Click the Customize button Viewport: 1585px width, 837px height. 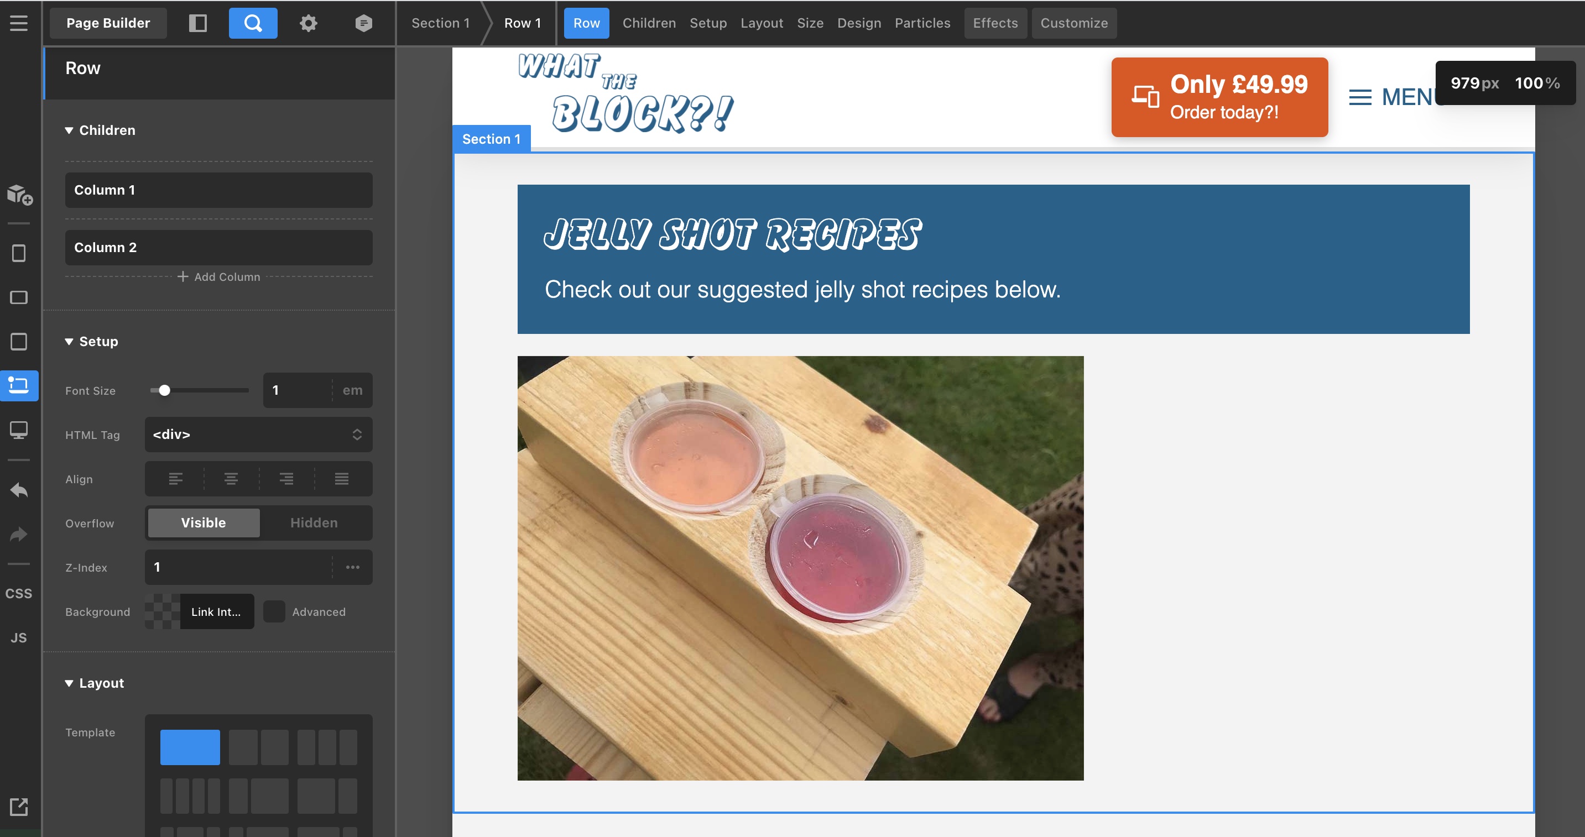click(x=1073, y=23)
